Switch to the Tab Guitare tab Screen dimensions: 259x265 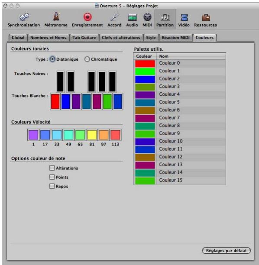coord(84,38)
